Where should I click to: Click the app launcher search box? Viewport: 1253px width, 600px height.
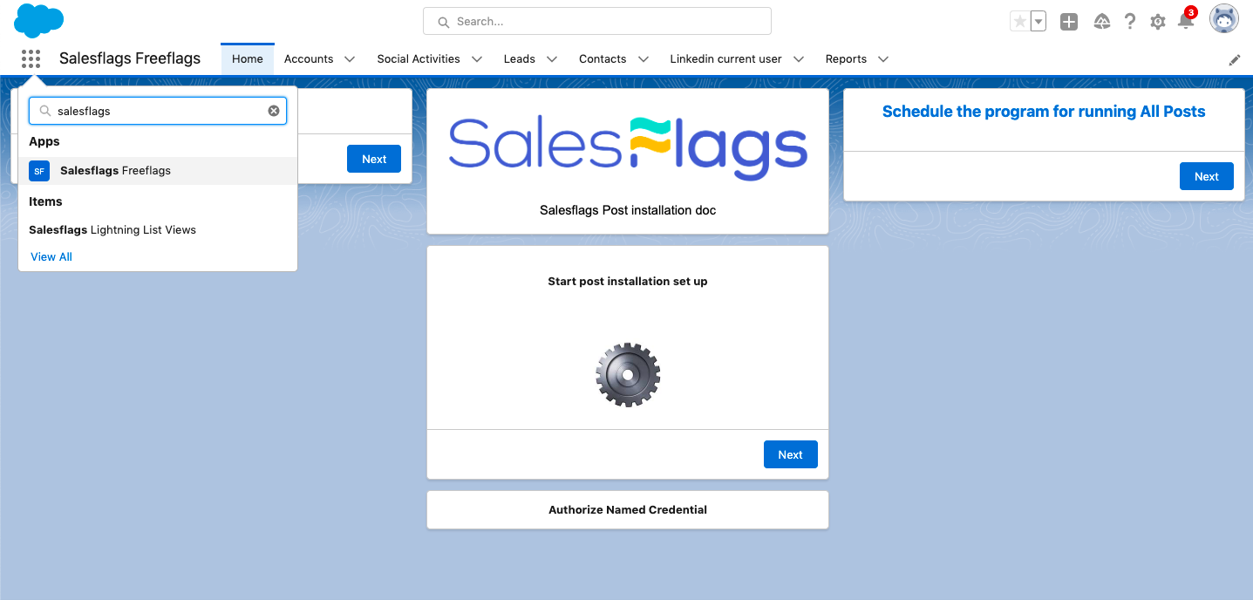[x=158, y=111]
